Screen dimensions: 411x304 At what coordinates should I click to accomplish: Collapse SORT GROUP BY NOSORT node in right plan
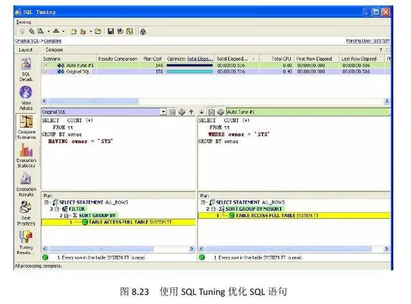pos(213,209)
